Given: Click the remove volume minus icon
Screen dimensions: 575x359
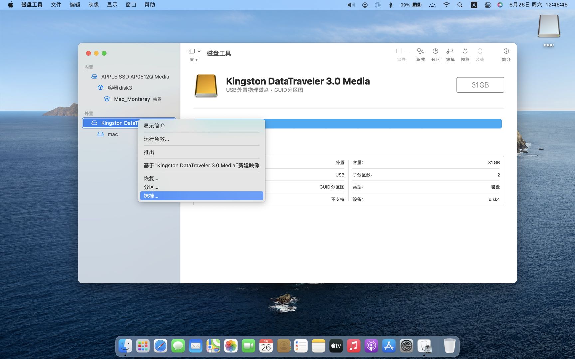Looking at the screenshot, I should point(407,51).
